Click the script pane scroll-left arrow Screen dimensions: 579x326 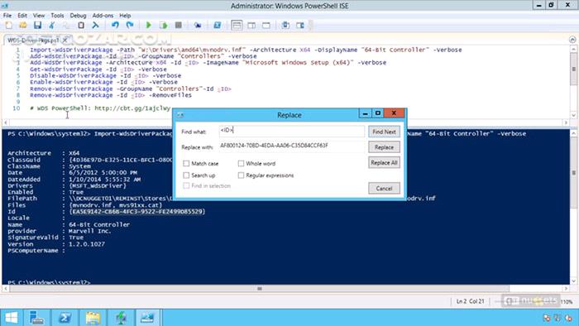click(x=5, y=122)
